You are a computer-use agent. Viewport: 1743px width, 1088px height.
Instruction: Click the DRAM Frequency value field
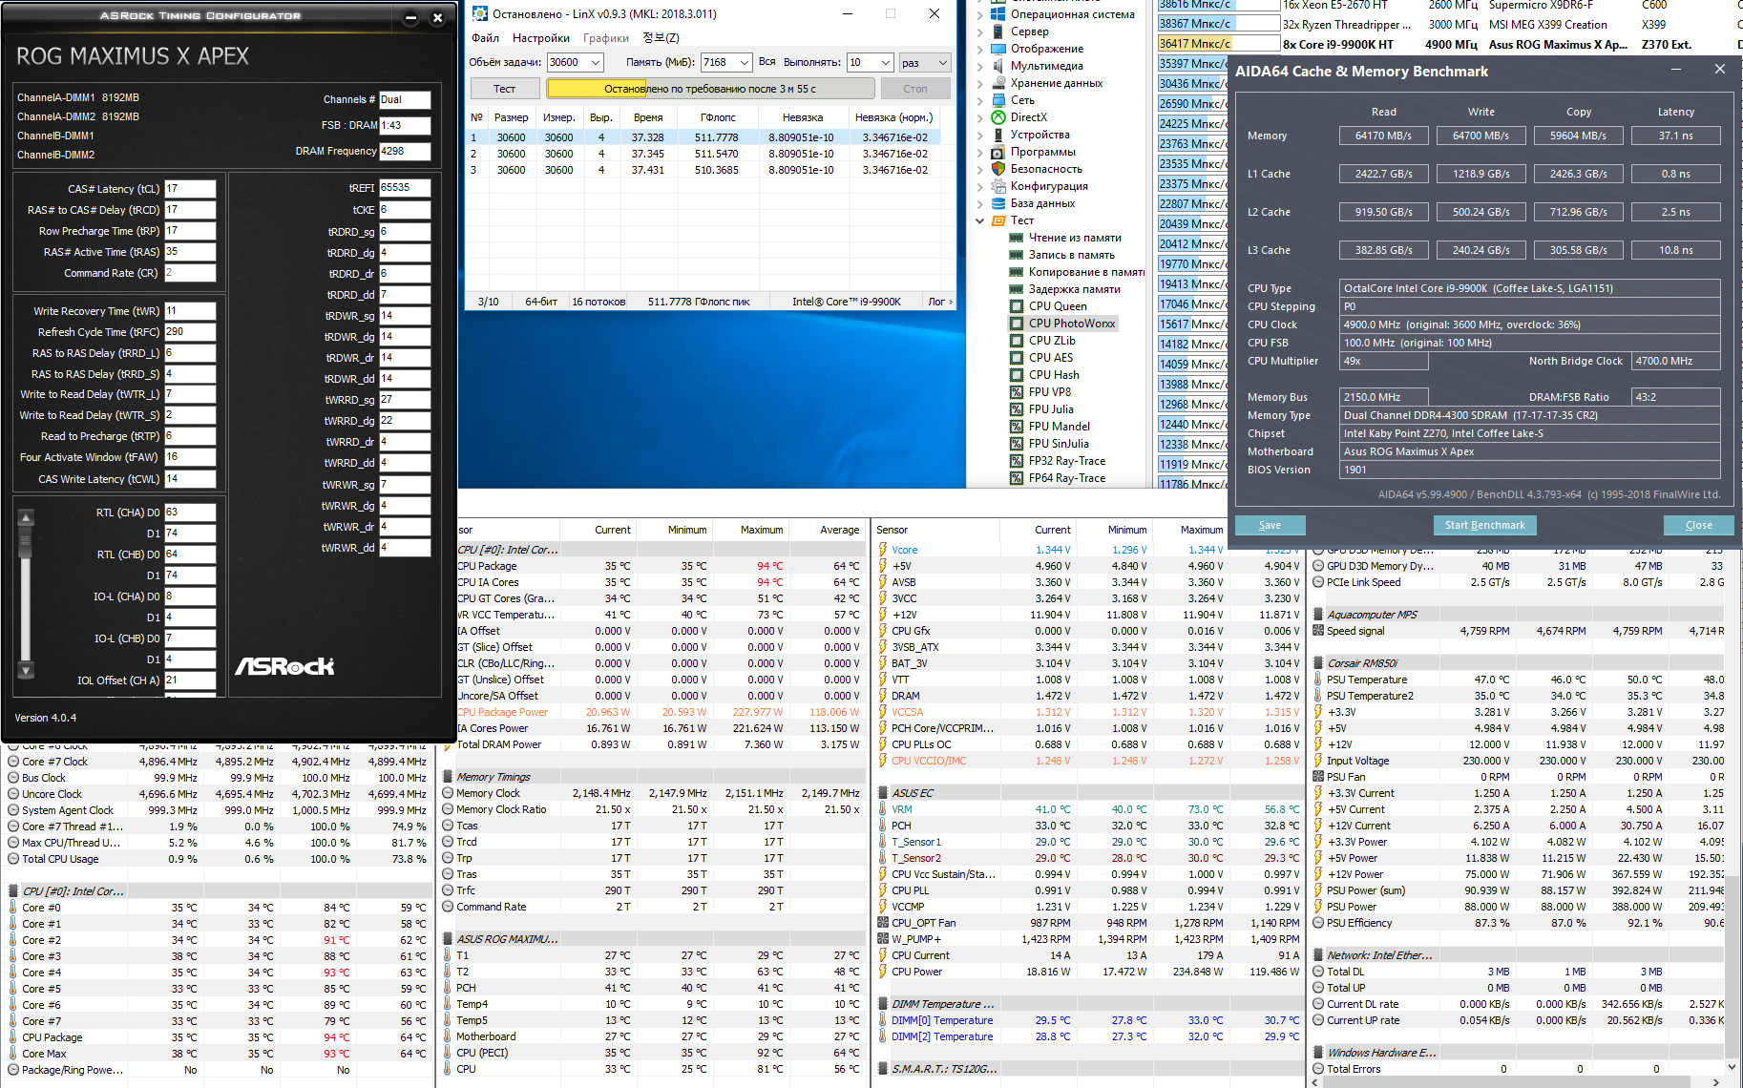click(x=405, y=151)
